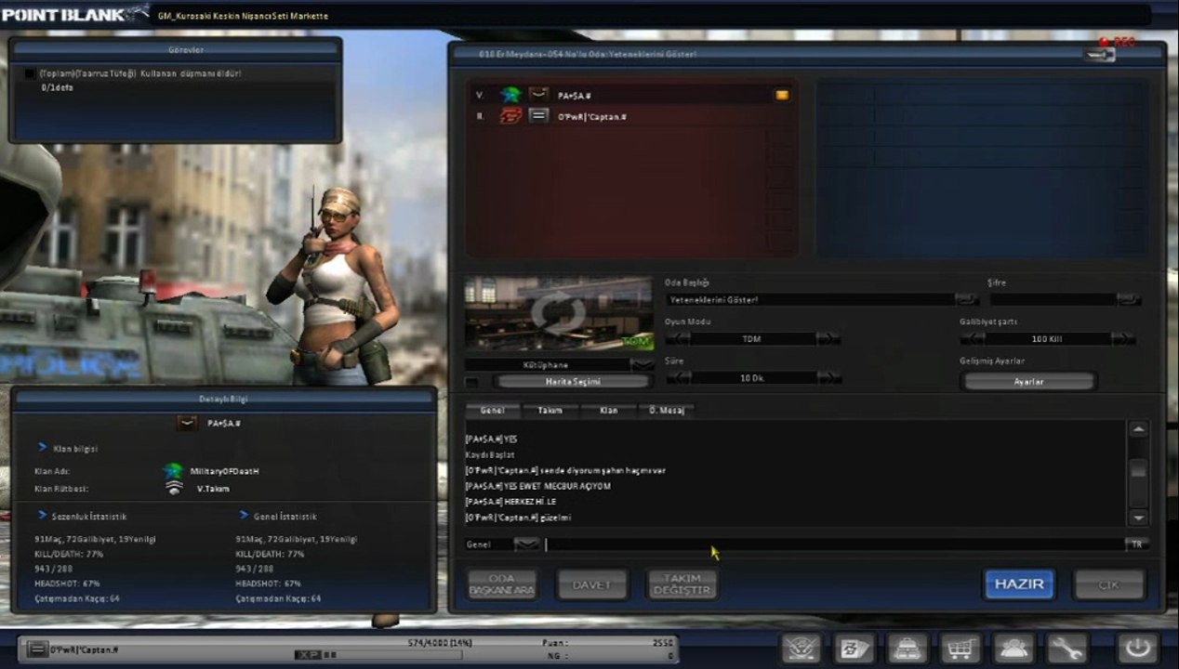Click the Şifre password field

click(1053, 299)
